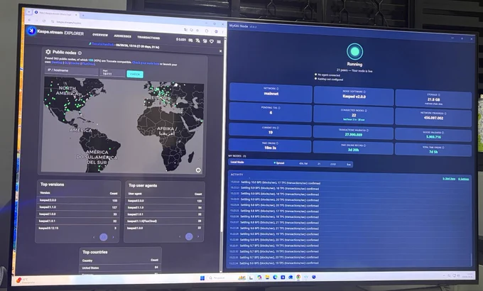
Task: Click the info icon next to Public nodes
Action: click(x=80, y=53)
